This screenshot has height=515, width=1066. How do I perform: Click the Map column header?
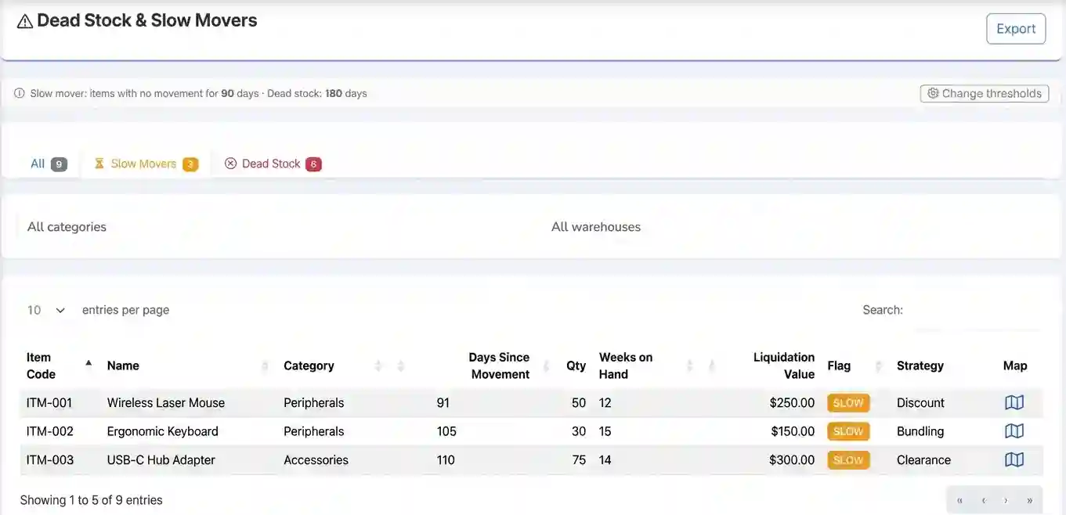tap(1015, 366)
